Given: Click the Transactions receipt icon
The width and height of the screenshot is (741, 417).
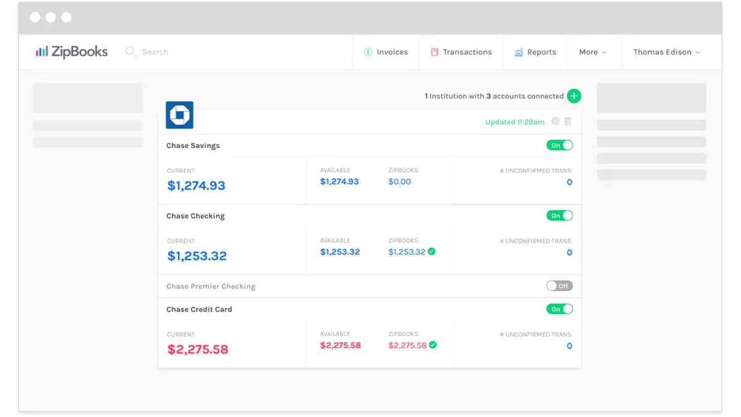Looking at the screenshot, I should coord(435,52).
